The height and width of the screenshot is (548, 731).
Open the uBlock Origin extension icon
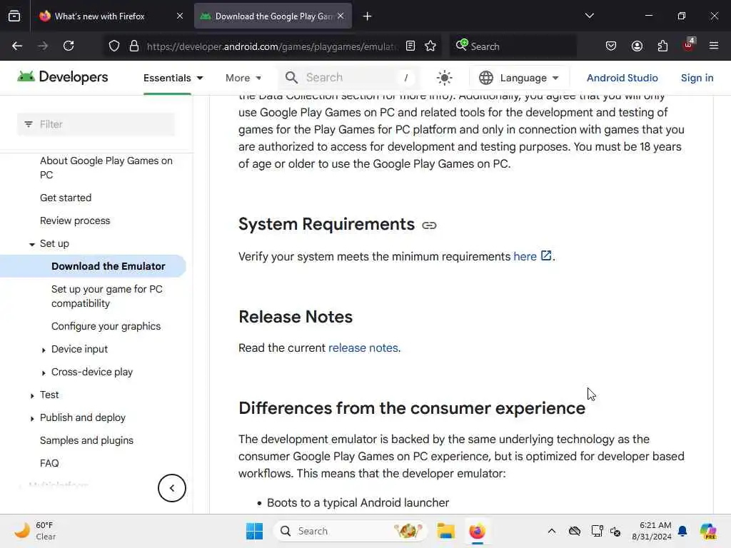pyautogui.click(x=689, y=45)
